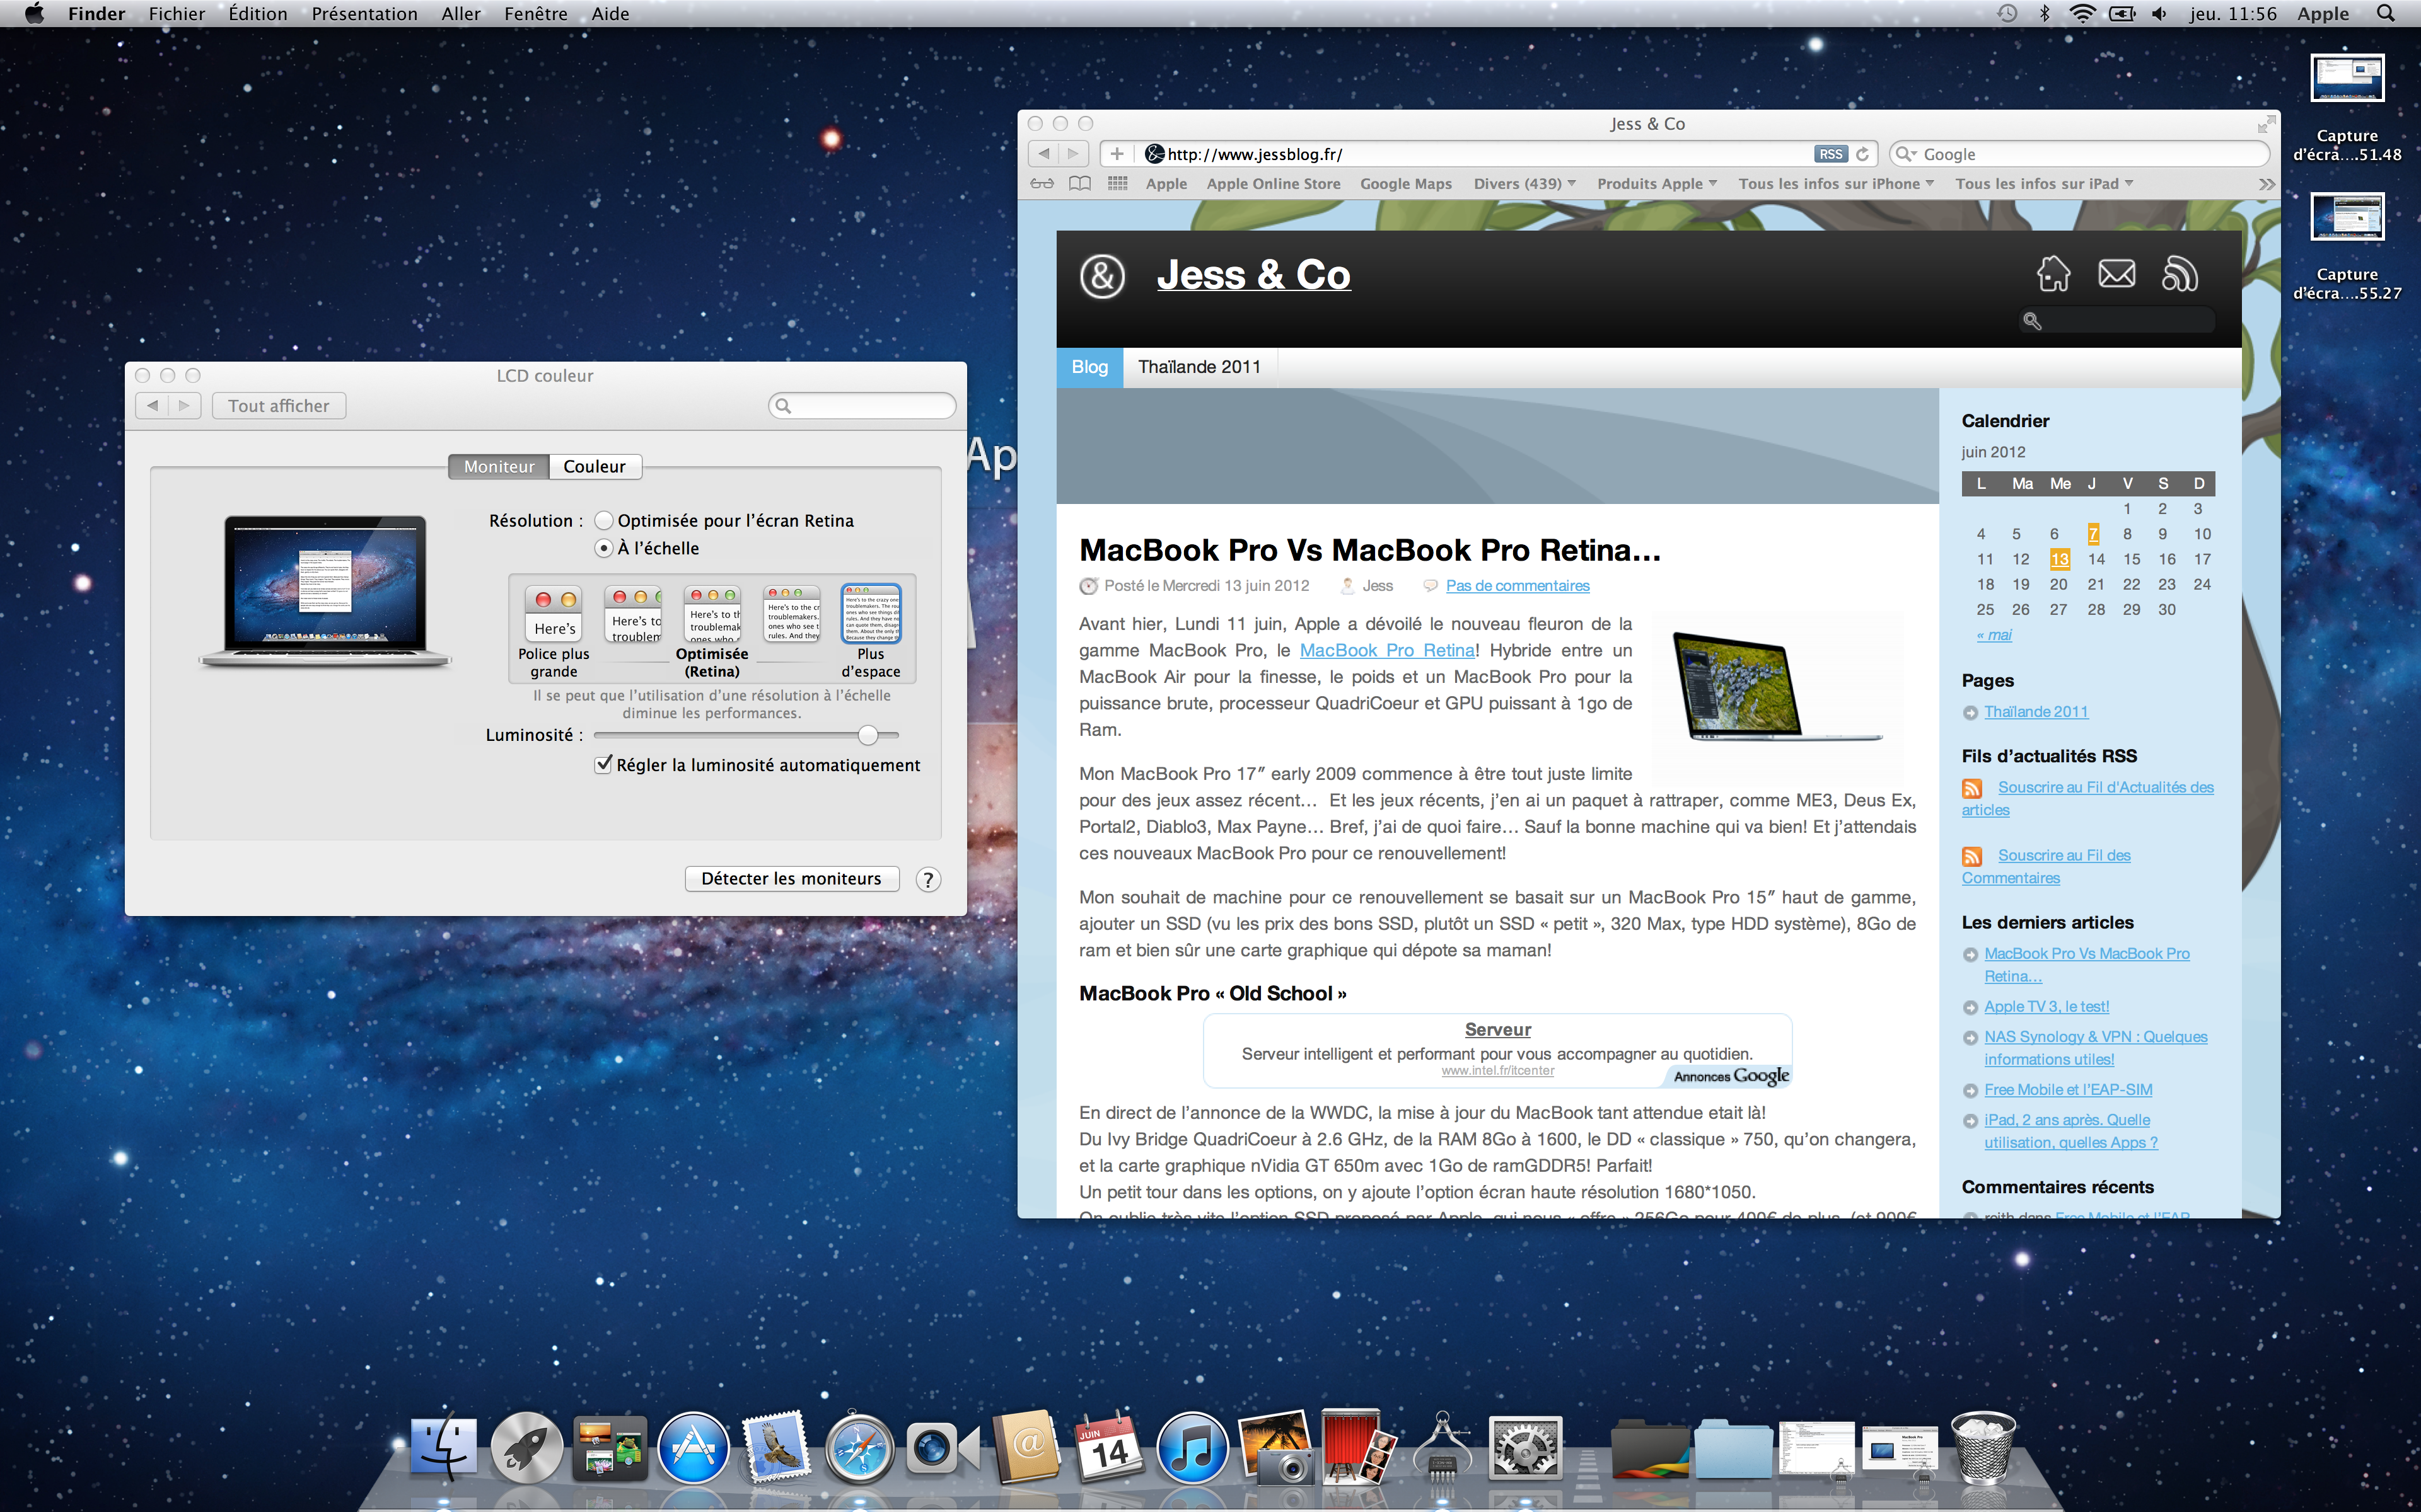Click the 'Tout afficher' button
2421x1512 pixels.
tap(278, 406)
